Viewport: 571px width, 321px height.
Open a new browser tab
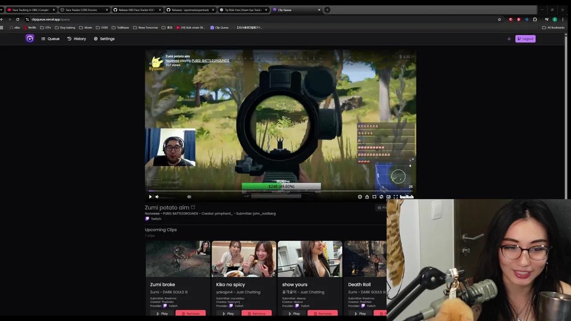[x=327, y=10]
